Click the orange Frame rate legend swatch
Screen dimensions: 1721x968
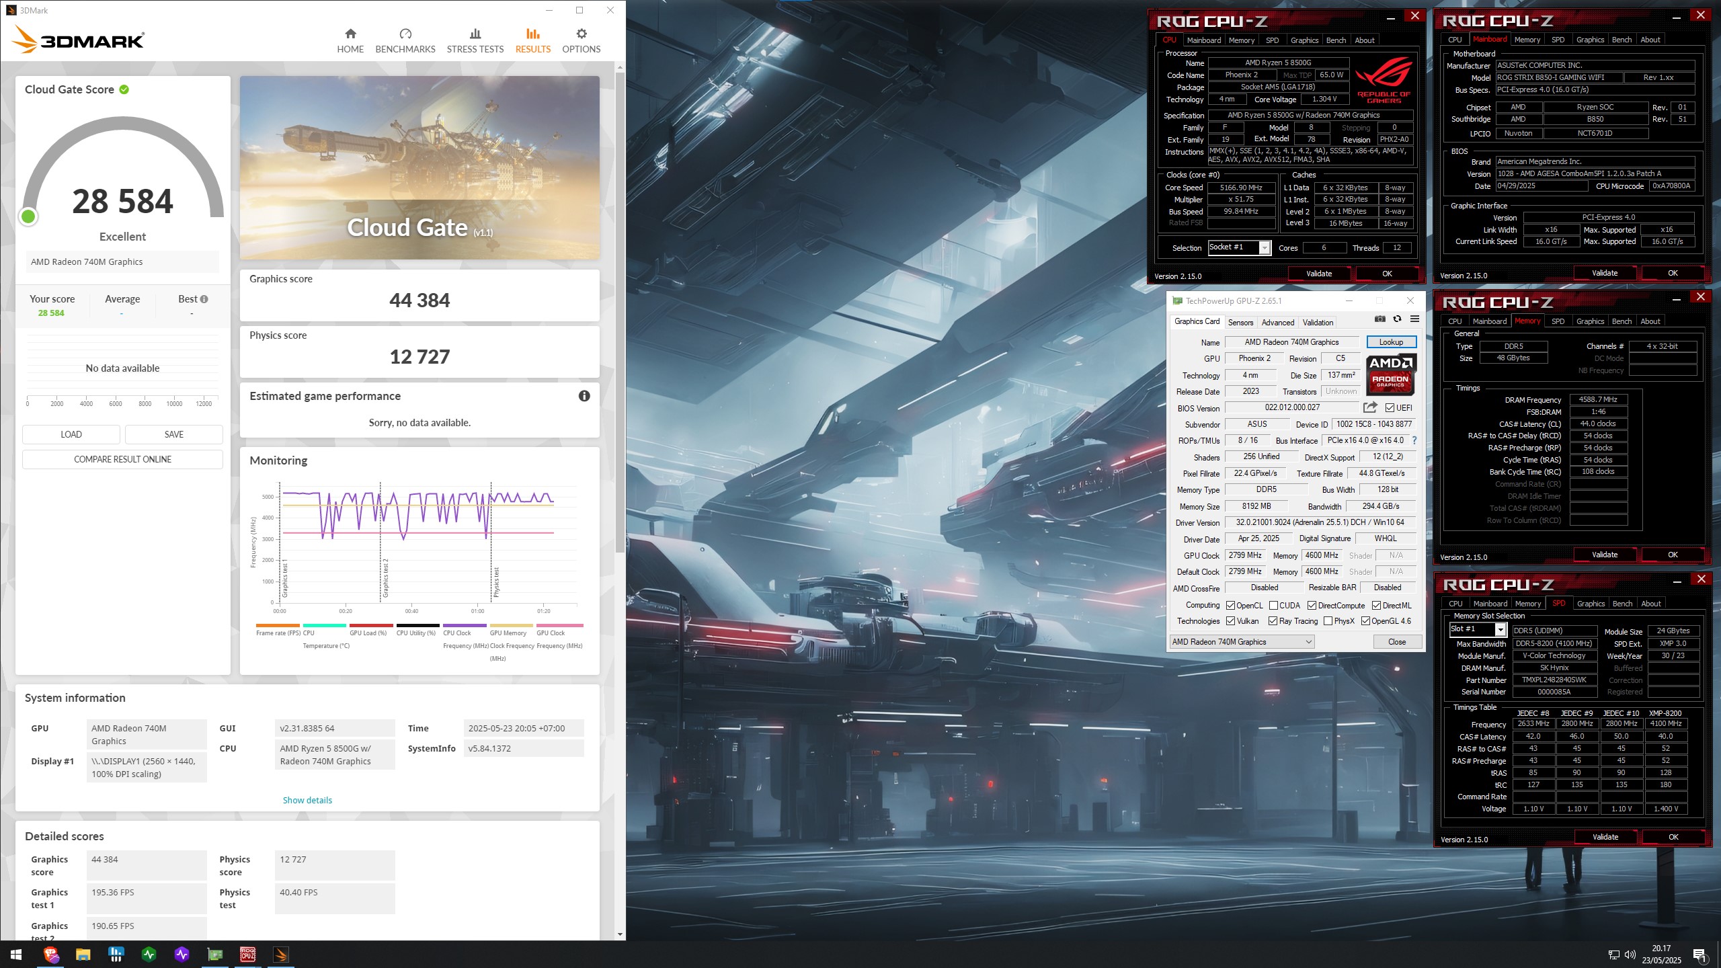click(278, 625)
